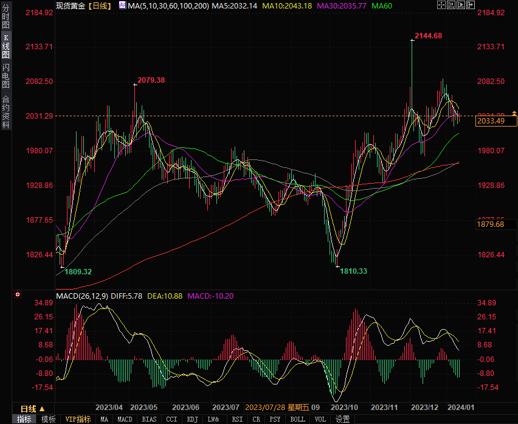Switch to the 模板 tab
This screenshot has width=518, height=424.
(49, 419)
